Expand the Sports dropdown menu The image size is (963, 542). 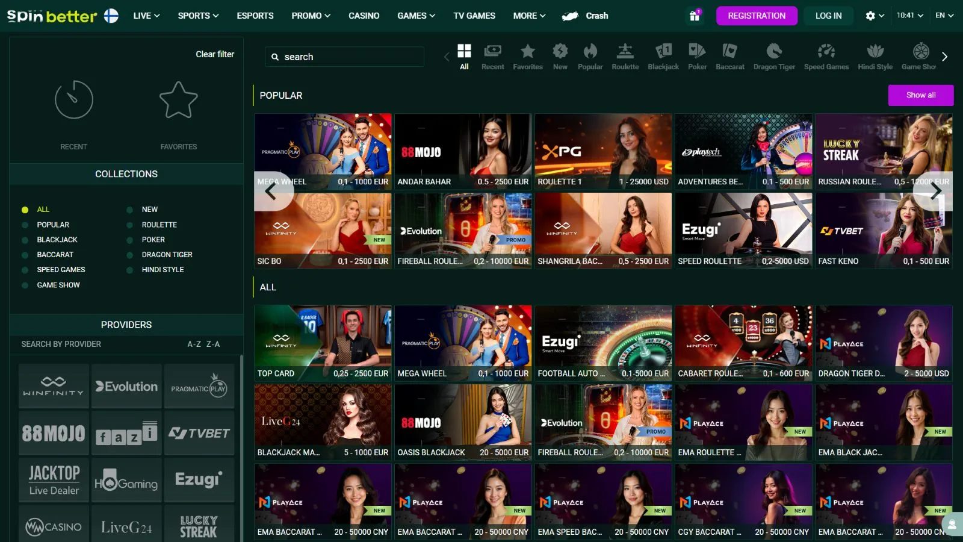coord(198,16)
